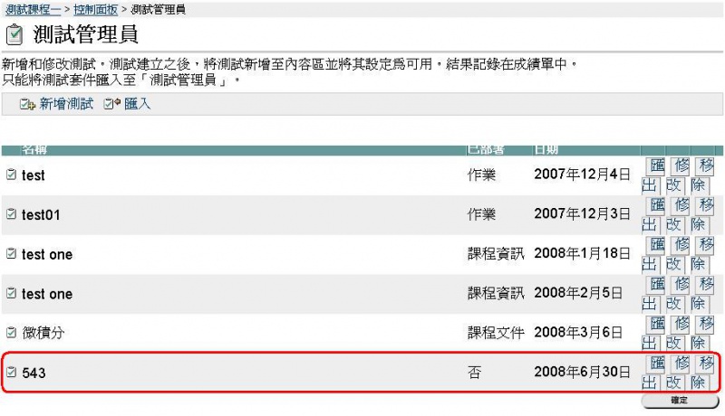The height and width of the screenshot is (416, 725).
Task: Click the icon next to test 543
Action: [x=11, y=373]
